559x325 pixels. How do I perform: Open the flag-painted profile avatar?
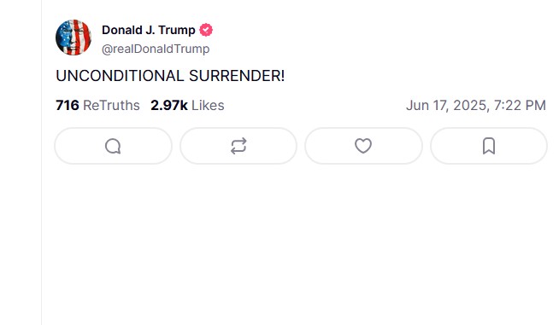click(74, 38)
